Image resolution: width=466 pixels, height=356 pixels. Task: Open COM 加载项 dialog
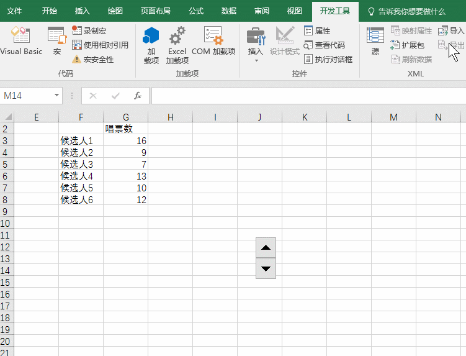click(x=213, y=41)
